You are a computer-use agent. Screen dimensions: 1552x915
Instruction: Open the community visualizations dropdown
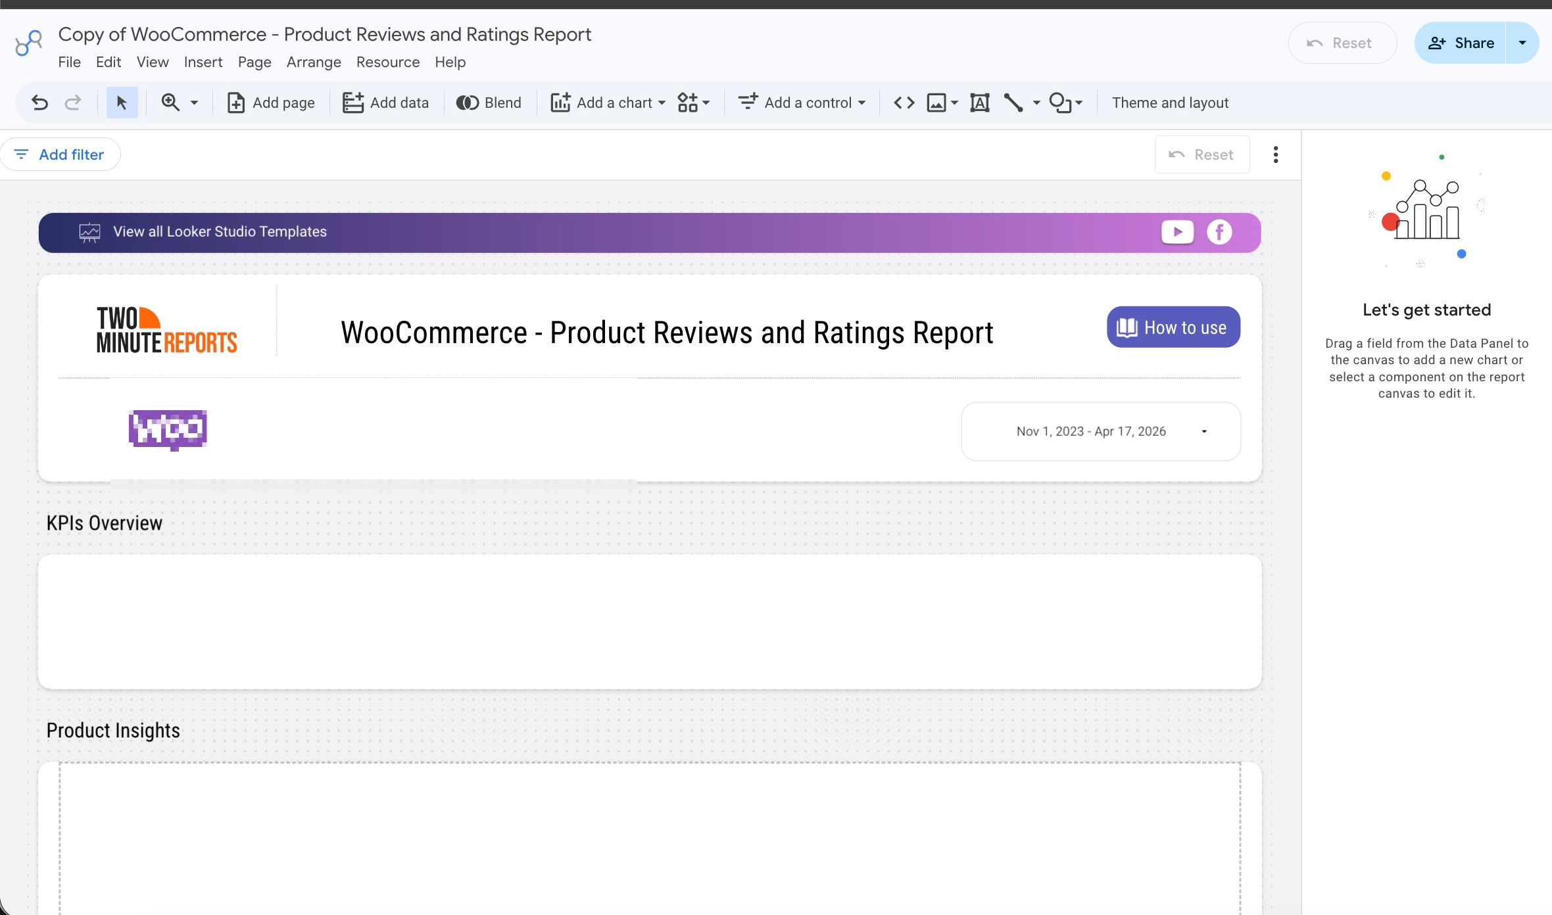coord(694,103)
